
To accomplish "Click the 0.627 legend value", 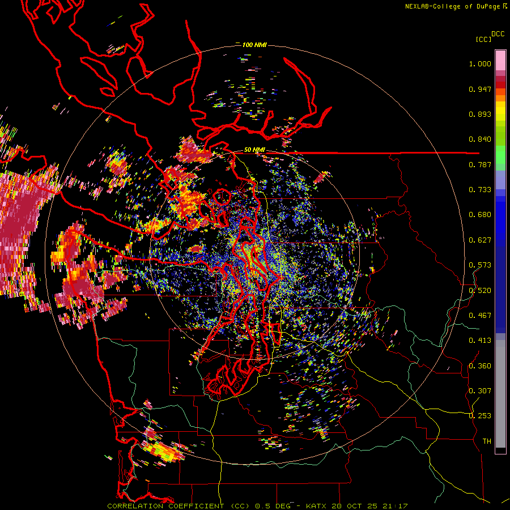I will pos(480,240).
